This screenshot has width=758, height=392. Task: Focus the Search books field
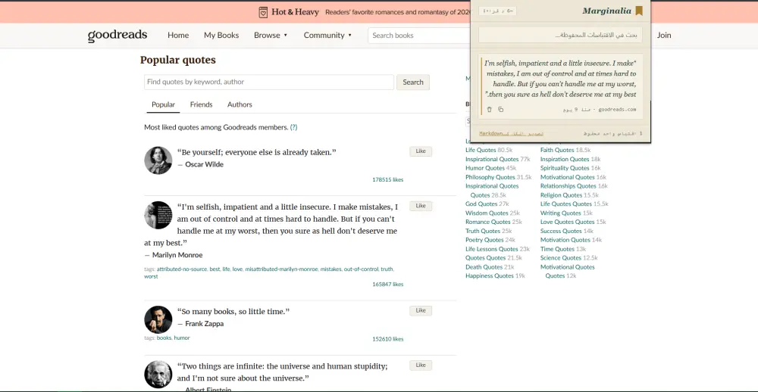(x=418, y=36)
